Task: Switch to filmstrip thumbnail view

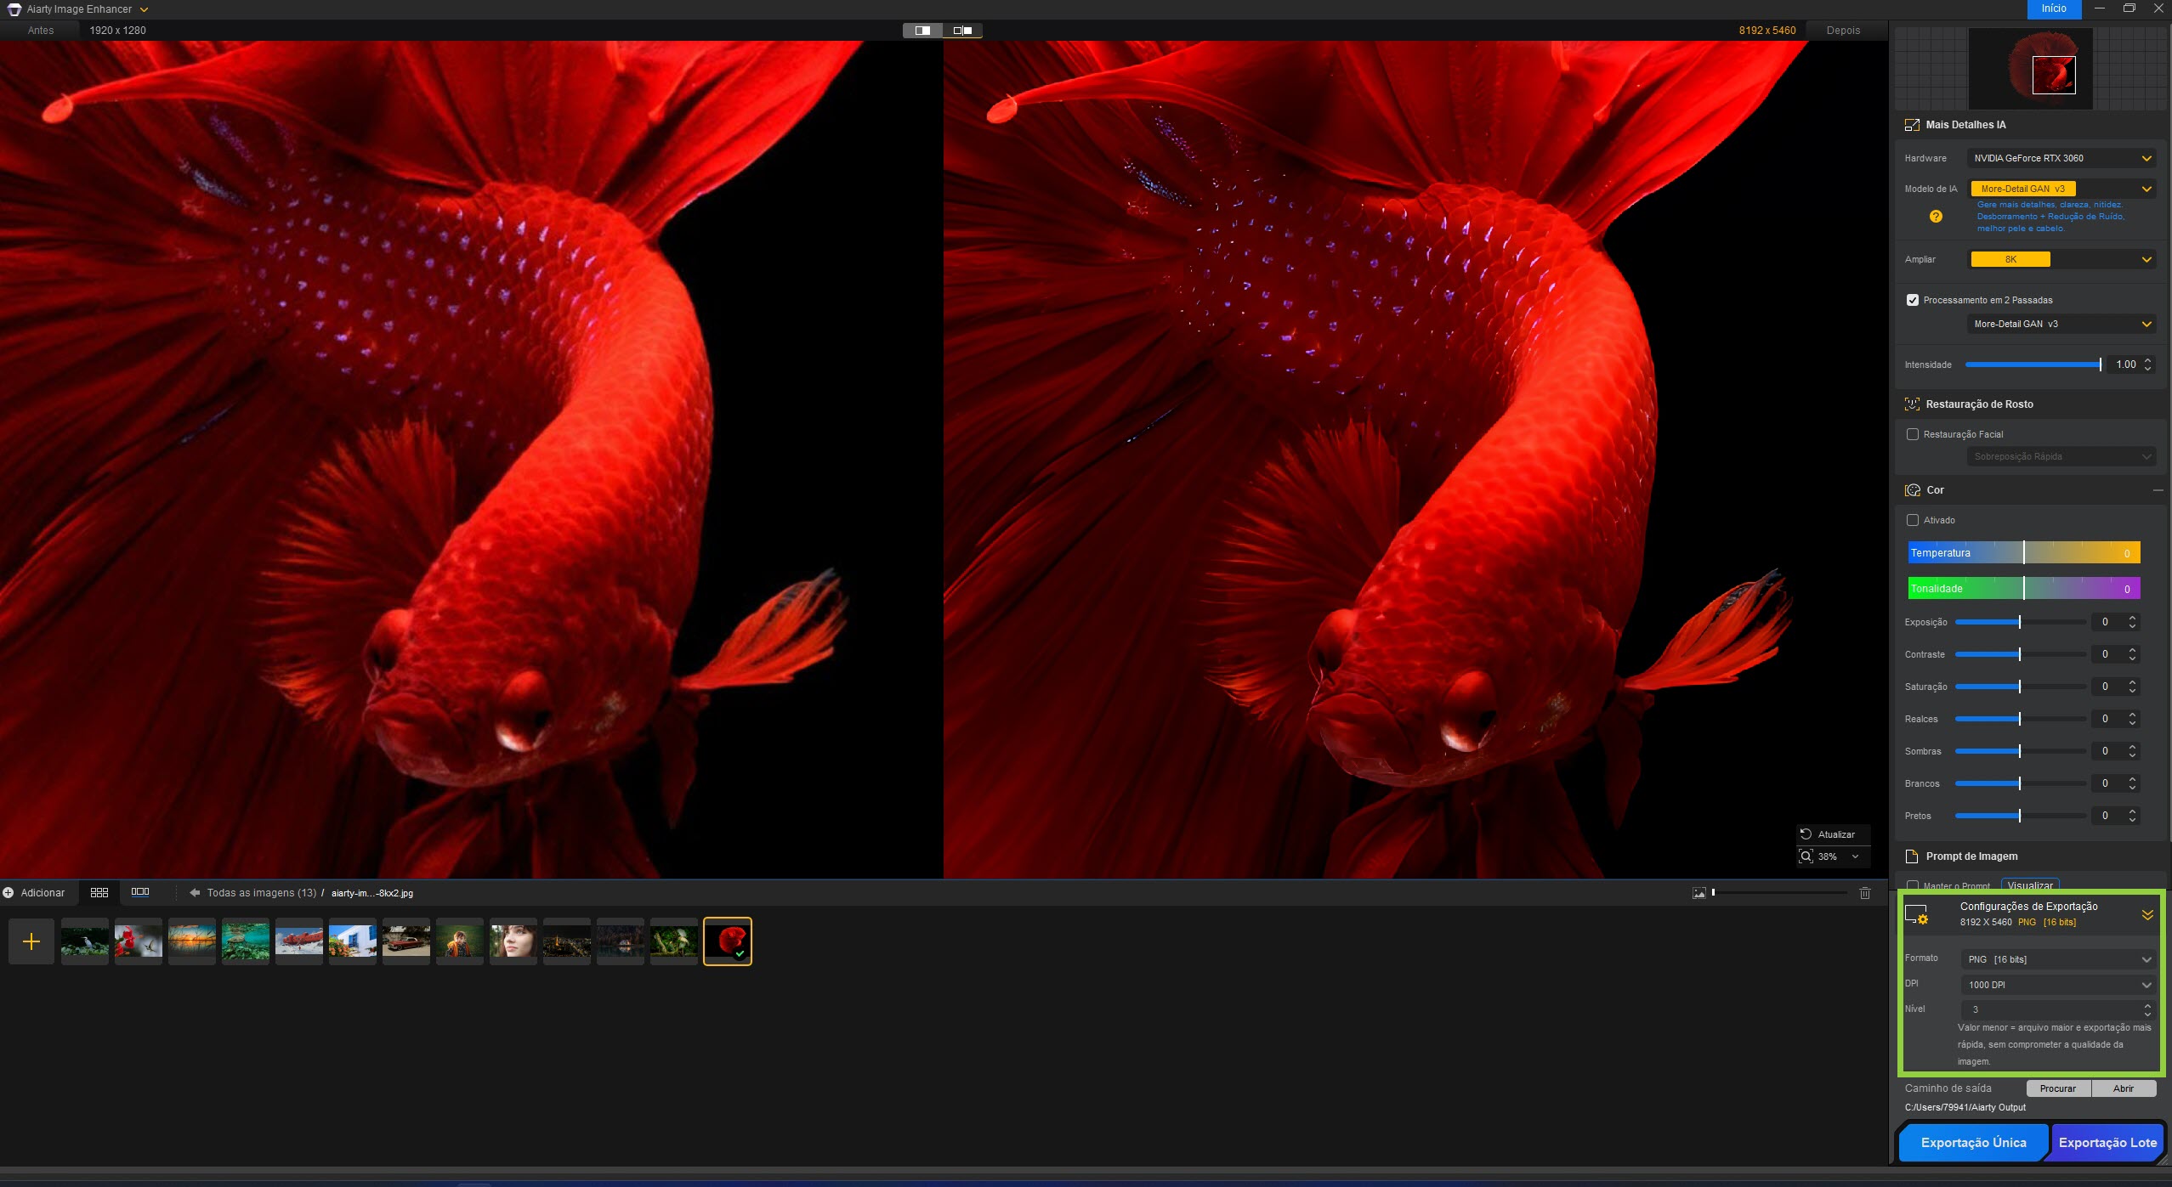Action: [140, 892]
